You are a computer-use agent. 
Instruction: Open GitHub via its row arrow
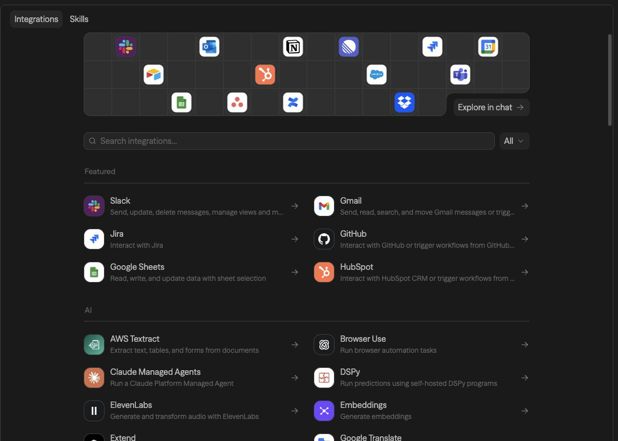(524, 239)
